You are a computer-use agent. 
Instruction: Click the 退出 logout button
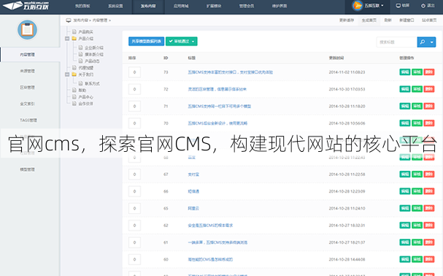tap(428, 6)
